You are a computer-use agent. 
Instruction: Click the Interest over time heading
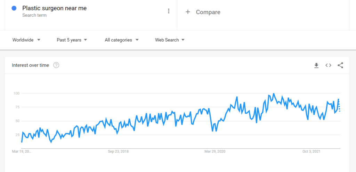(30, 65)
